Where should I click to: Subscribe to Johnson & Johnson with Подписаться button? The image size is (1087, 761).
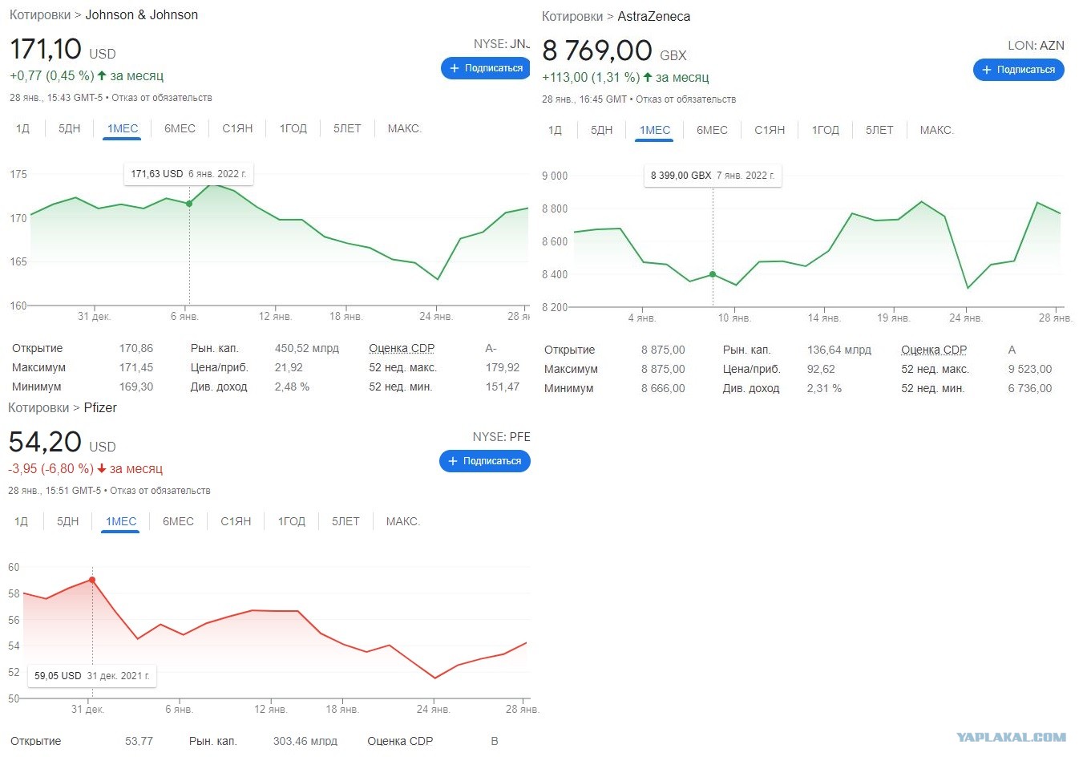[486, 68]
